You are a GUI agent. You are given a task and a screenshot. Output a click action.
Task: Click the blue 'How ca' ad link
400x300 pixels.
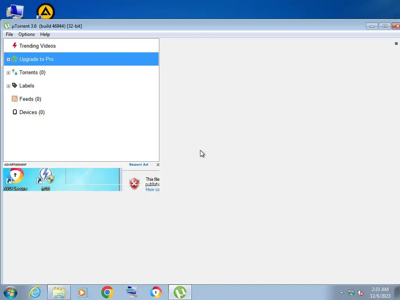pos(153,189)
